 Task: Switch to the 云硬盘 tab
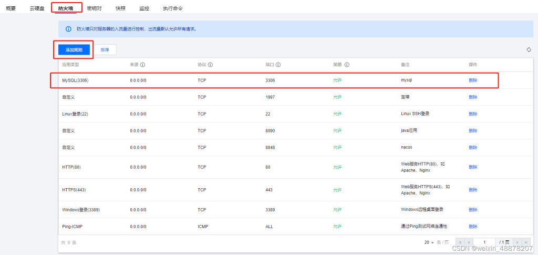37,8
